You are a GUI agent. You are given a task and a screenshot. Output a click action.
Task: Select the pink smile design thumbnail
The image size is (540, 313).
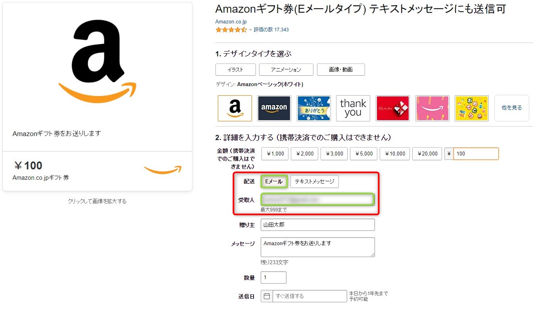tap(432, 108)
